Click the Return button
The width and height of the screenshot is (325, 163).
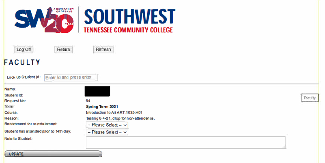tap(64, 49)
